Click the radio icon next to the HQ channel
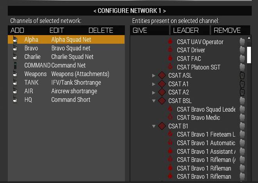Screen dimensions: 258x183 coord(15,99)
